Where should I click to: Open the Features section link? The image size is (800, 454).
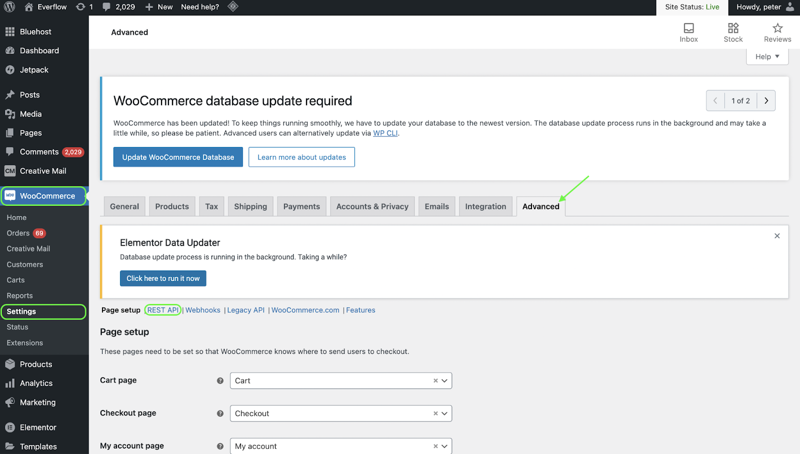point(360,310)
